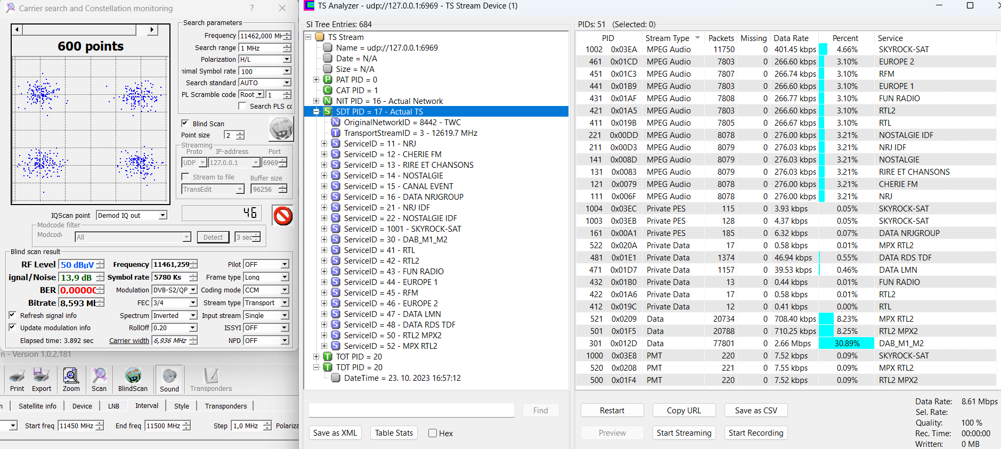The width and height of the screenshot is (1001, 449).
Task: Expand the PAT PID = 0 node
Action: point(316,80)
